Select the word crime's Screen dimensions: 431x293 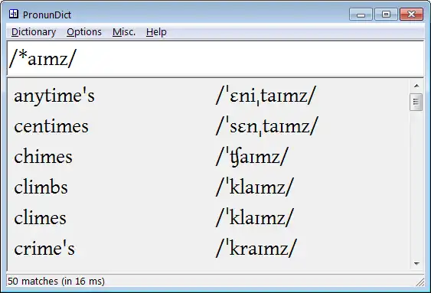[x=44, y=249]
